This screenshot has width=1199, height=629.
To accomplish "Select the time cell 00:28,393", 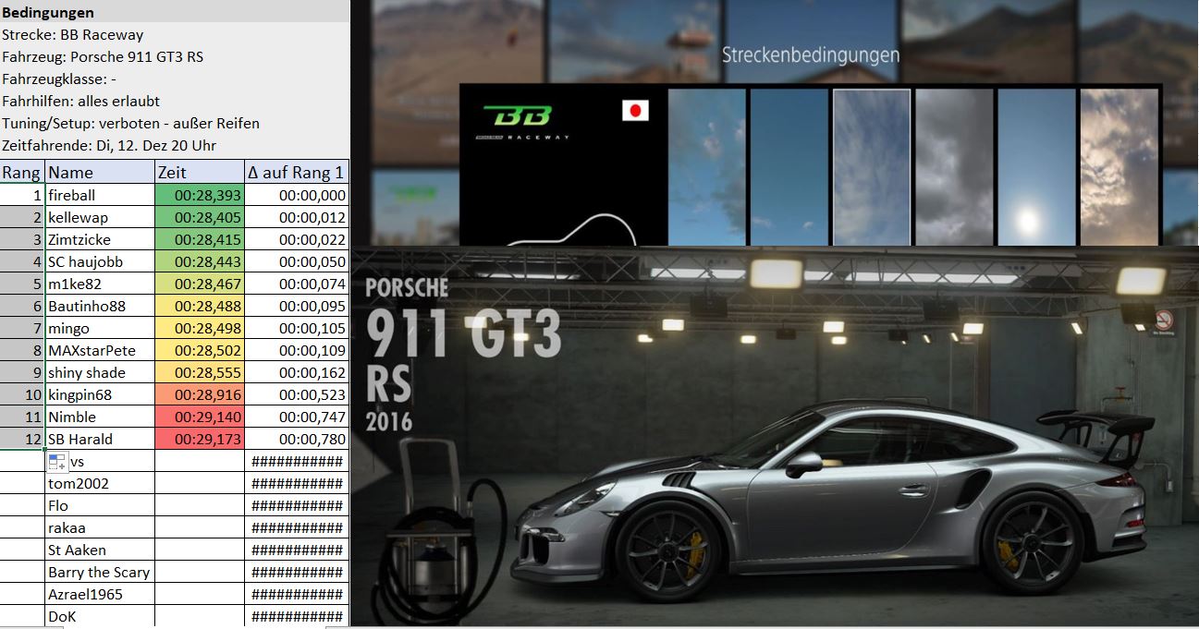I will click(x=200, y=195).
